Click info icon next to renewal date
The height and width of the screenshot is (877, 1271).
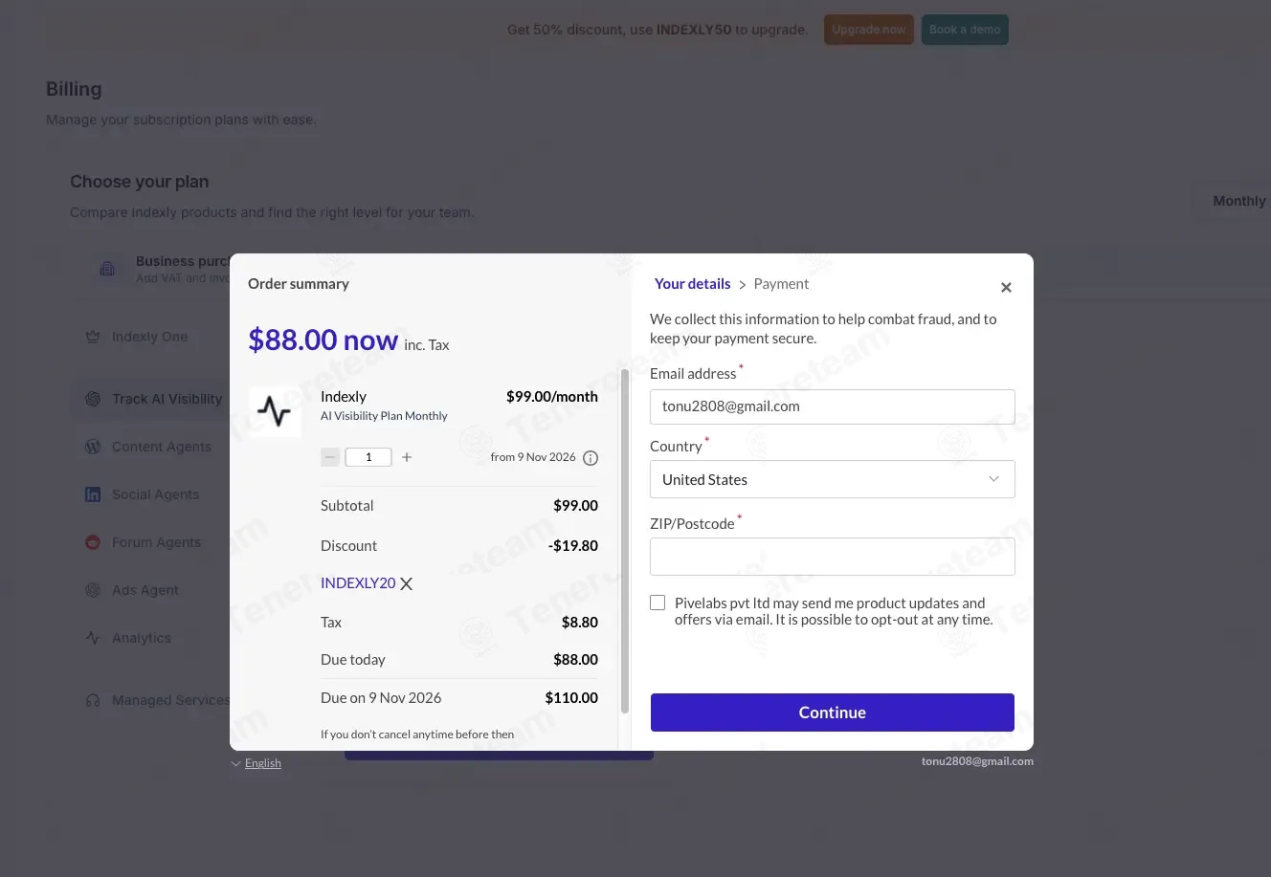tap(591, 458)
